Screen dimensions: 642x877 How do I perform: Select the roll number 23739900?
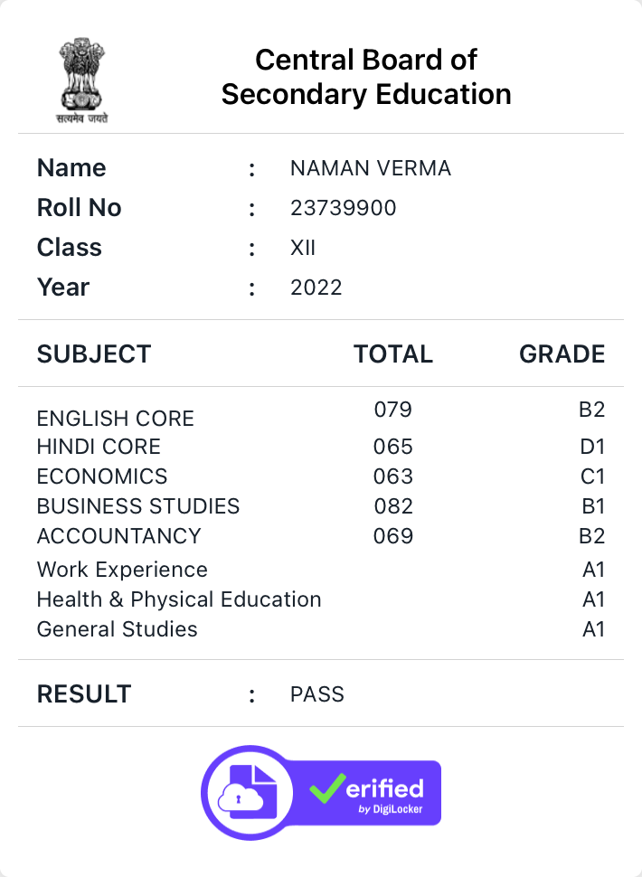click(344, 208)
